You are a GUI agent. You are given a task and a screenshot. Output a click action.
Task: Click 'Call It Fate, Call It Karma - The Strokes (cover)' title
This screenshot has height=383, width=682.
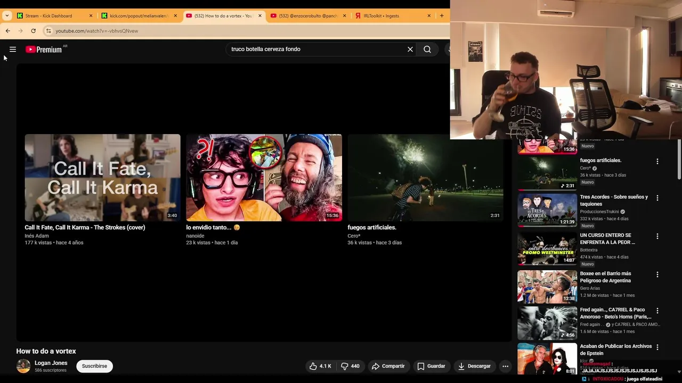[x=85, y=228]
